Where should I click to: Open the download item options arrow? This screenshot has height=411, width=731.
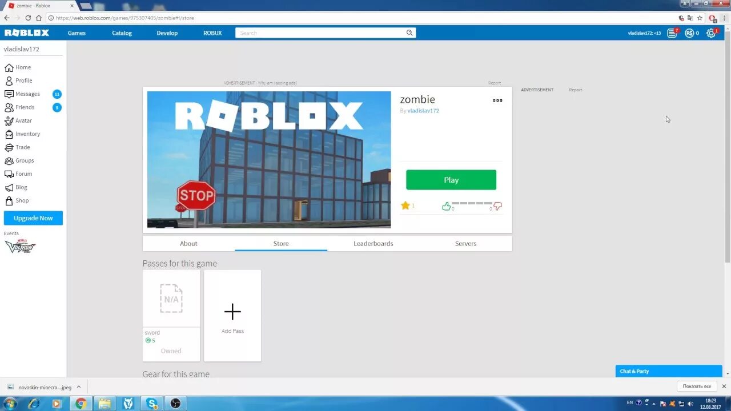79,387
